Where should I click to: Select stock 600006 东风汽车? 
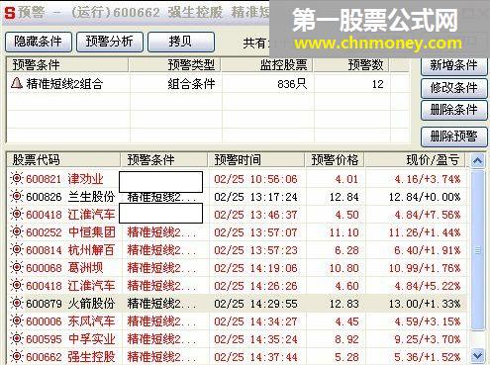point(70,321)
